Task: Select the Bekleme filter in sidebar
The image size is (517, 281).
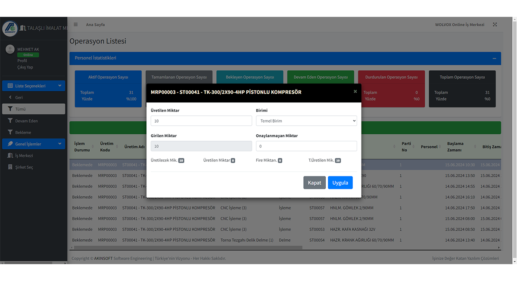Action: [23, 133]
